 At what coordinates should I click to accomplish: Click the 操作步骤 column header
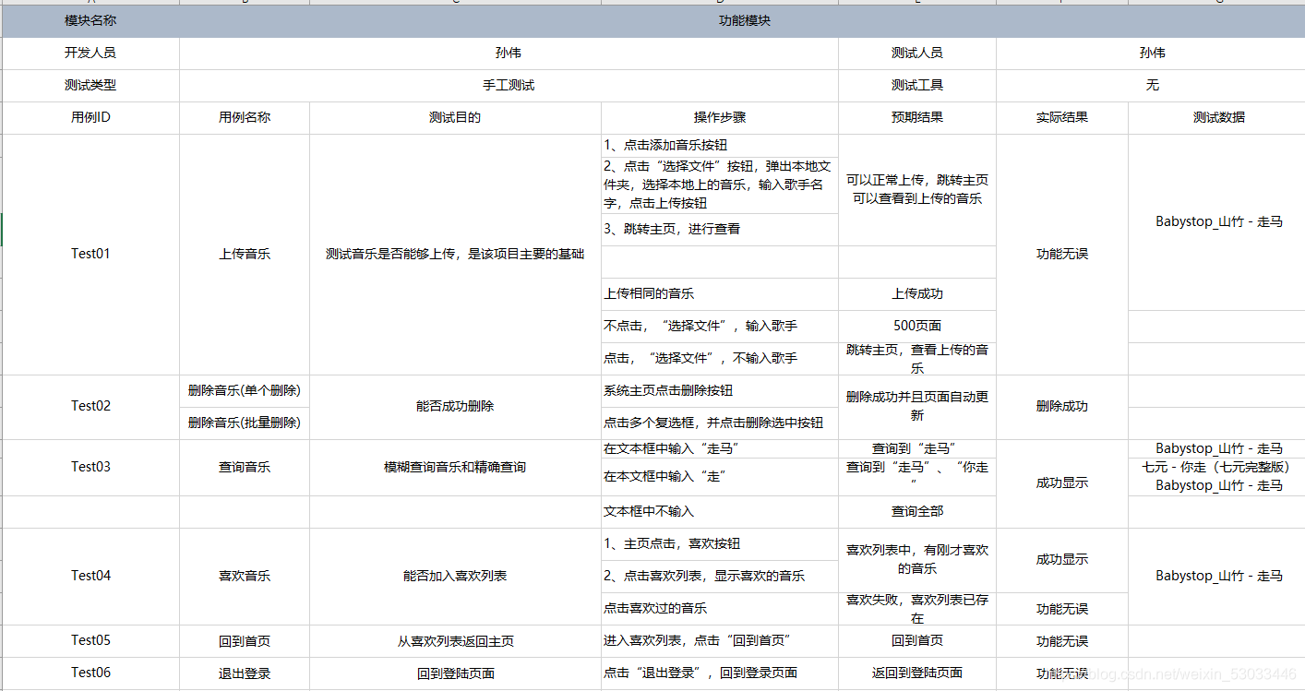coord(720,118)
